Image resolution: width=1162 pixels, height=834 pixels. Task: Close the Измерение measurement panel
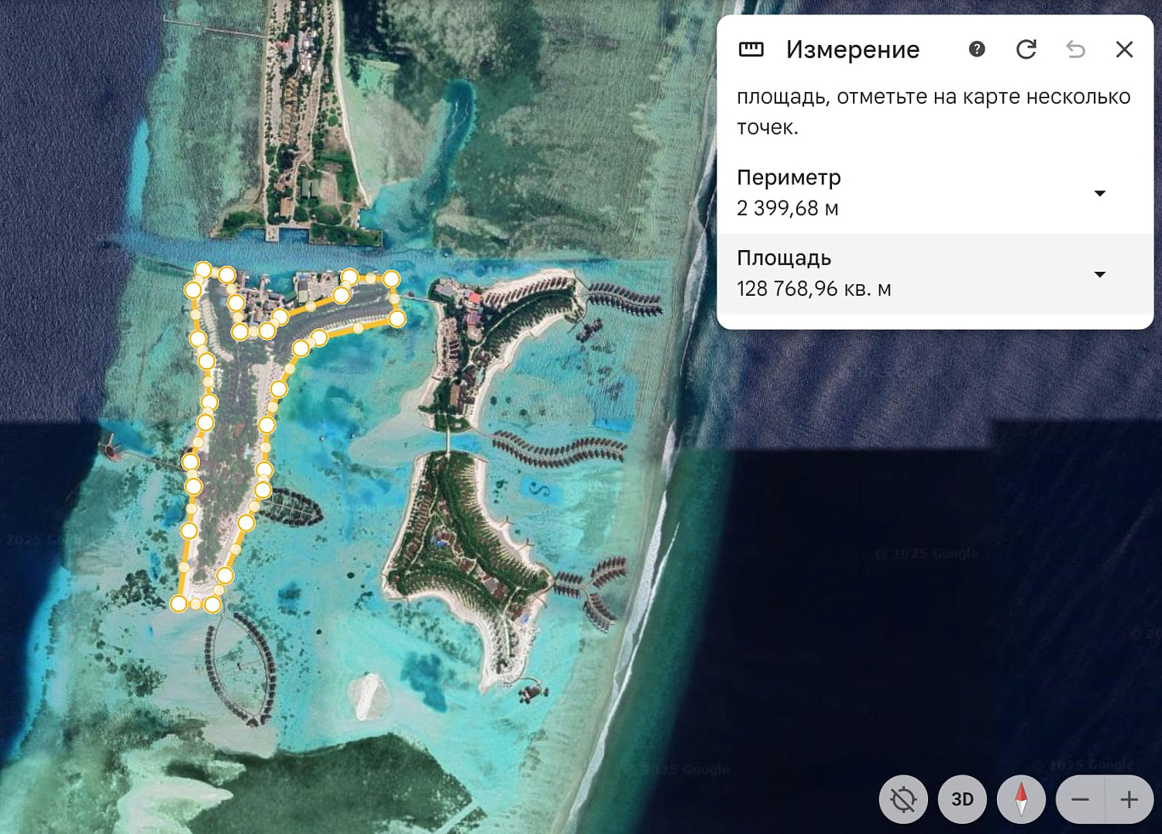tap(1124, 50)
